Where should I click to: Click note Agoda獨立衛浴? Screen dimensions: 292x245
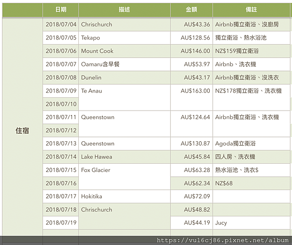click(252, 144)
